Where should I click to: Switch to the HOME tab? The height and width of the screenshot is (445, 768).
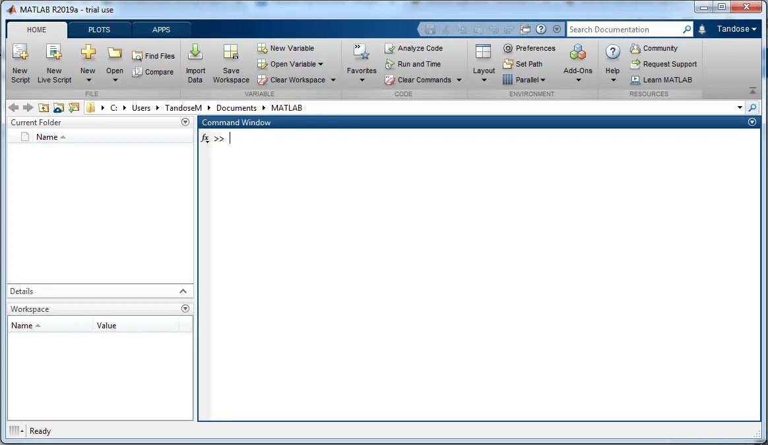click(x=37, y=30)
